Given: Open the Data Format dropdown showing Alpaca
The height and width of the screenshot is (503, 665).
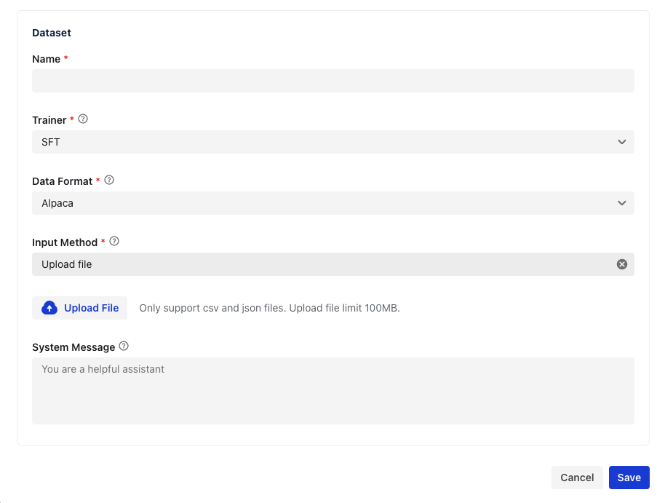Looking at the screenshot, I should [x=320, y=203].
